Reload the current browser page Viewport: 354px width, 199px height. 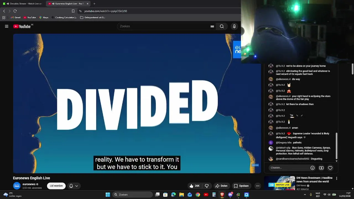coord(15,11)
